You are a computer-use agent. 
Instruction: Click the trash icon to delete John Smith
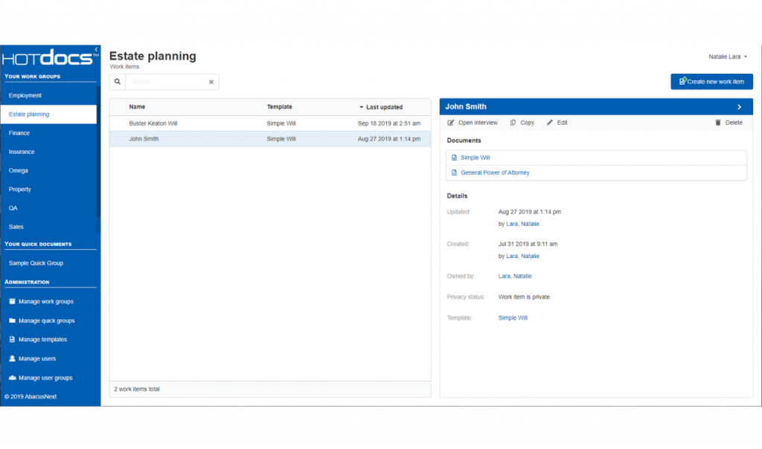coord(719,122)
